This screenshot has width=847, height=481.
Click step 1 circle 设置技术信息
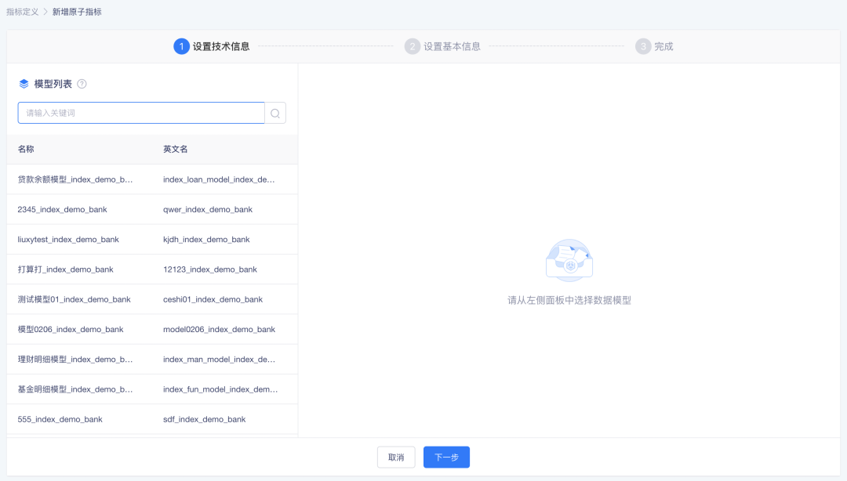pyautogui.click(x=181, y=46)
